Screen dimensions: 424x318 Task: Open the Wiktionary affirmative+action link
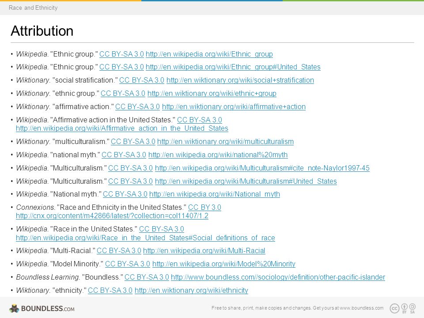[234, 106]
